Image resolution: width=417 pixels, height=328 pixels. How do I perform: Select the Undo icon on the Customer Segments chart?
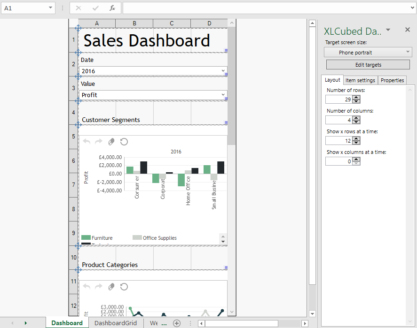87,141
